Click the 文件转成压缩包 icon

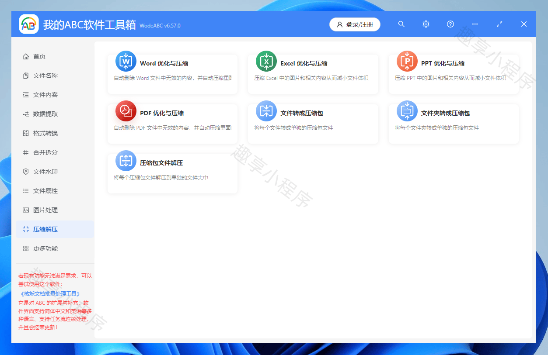click(x=266, y=111)
